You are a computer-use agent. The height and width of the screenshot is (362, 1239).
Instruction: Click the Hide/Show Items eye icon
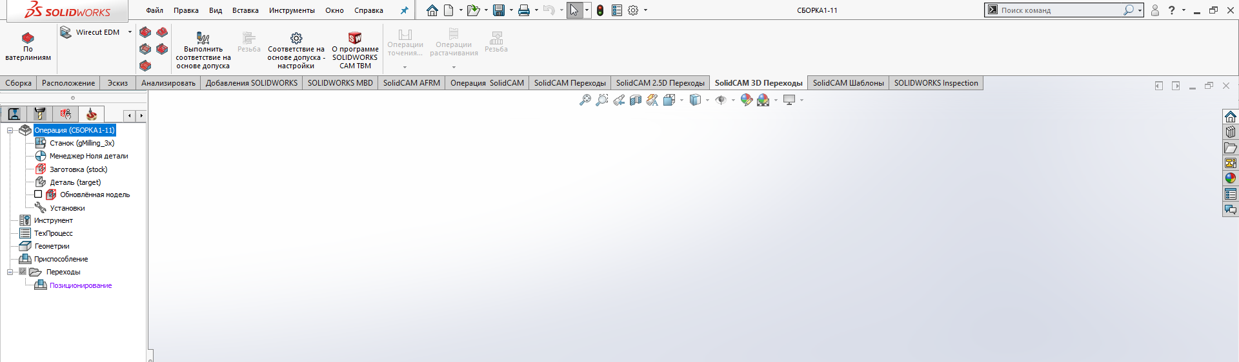721,100
